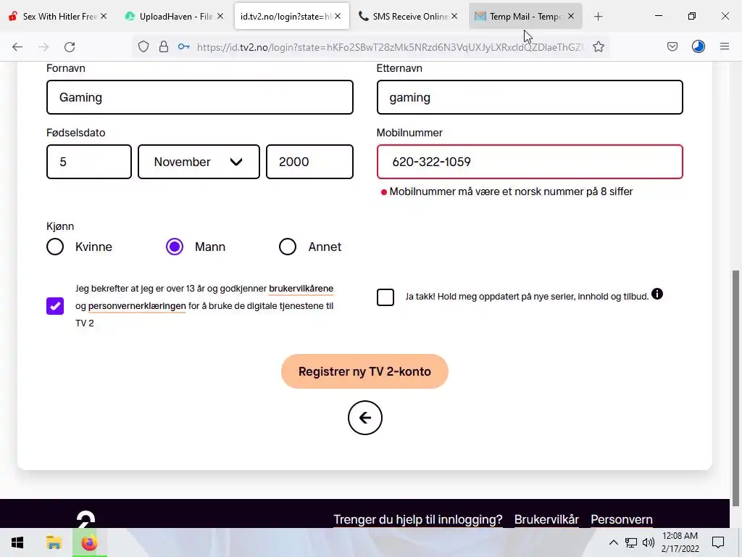Click the circular back arrow button
Screen dimensions: 742x557
pyautogui.click(x=365, y=418)
